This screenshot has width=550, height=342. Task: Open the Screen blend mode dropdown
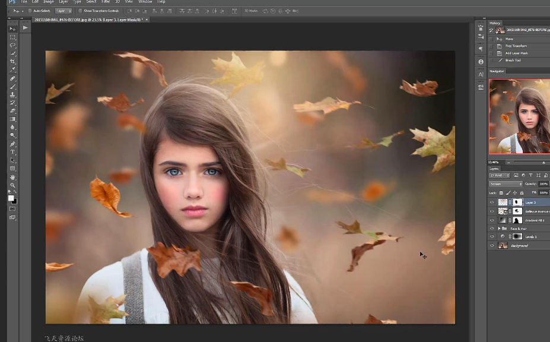coord(505,184)
